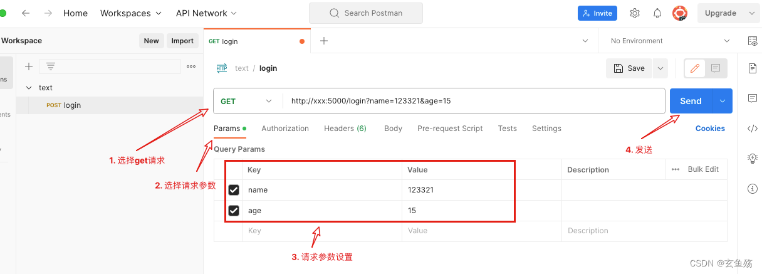Open the GET method dropdown
The height and width of the screenshot is (274, 762).
pos(248,101)
